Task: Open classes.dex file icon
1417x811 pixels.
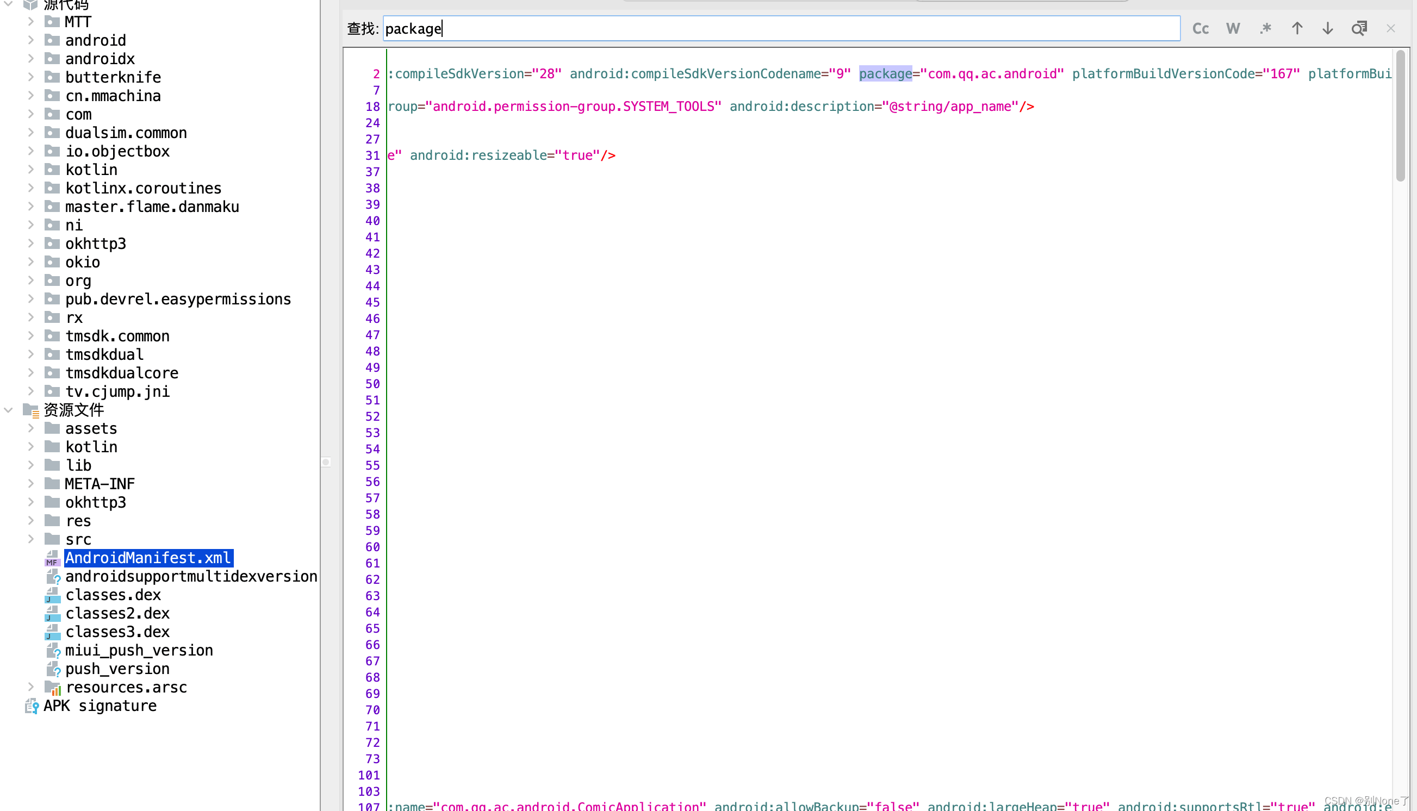Action: click(52, 595)
